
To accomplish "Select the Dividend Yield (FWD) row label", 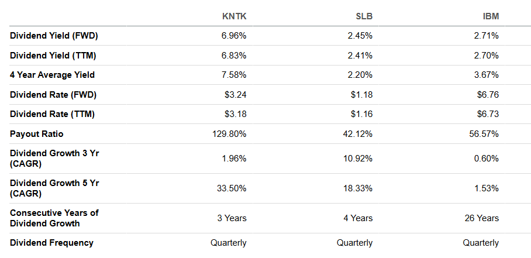I will [54, 36].
